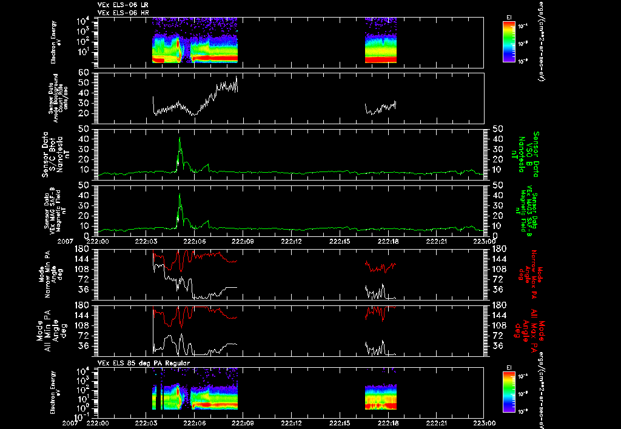Click the green 'VSO B Nanotesla' axis label

click(x=525, y=155)
